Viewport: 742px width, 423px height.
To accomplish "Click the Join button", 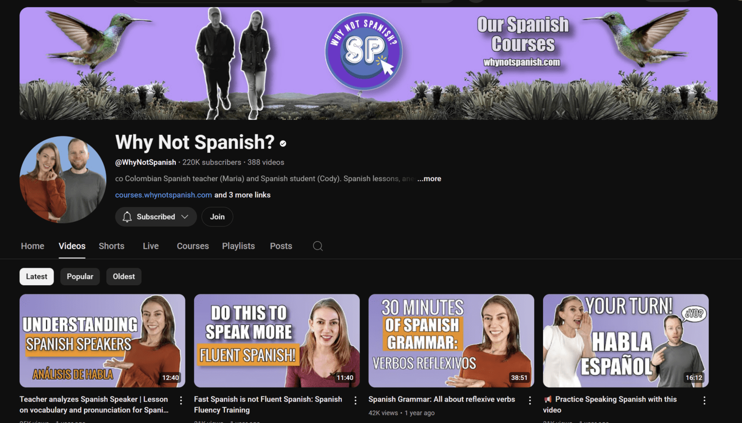I will point(217,217).
